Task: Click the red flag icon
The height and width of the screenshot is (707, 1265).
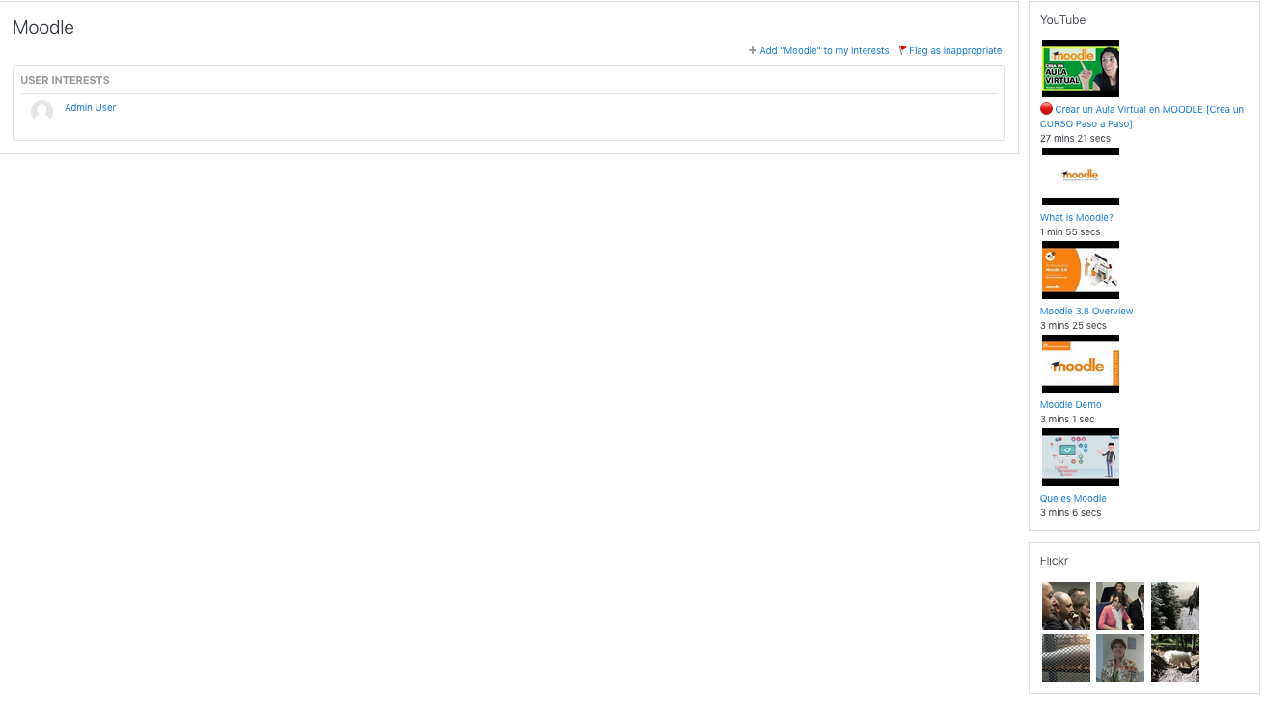Action: [x=902, y=50]
